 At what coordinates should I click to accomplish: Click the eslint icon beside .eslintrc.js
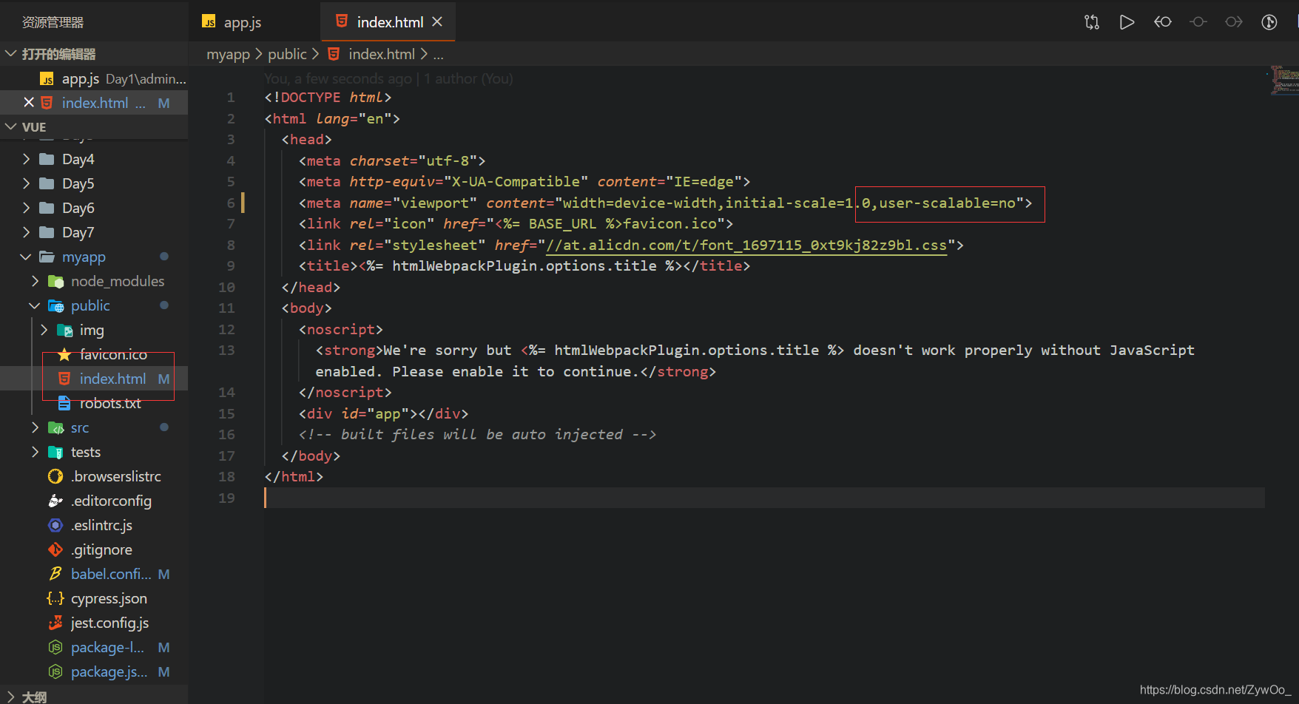pyautogui.click(x=55, y=525)
